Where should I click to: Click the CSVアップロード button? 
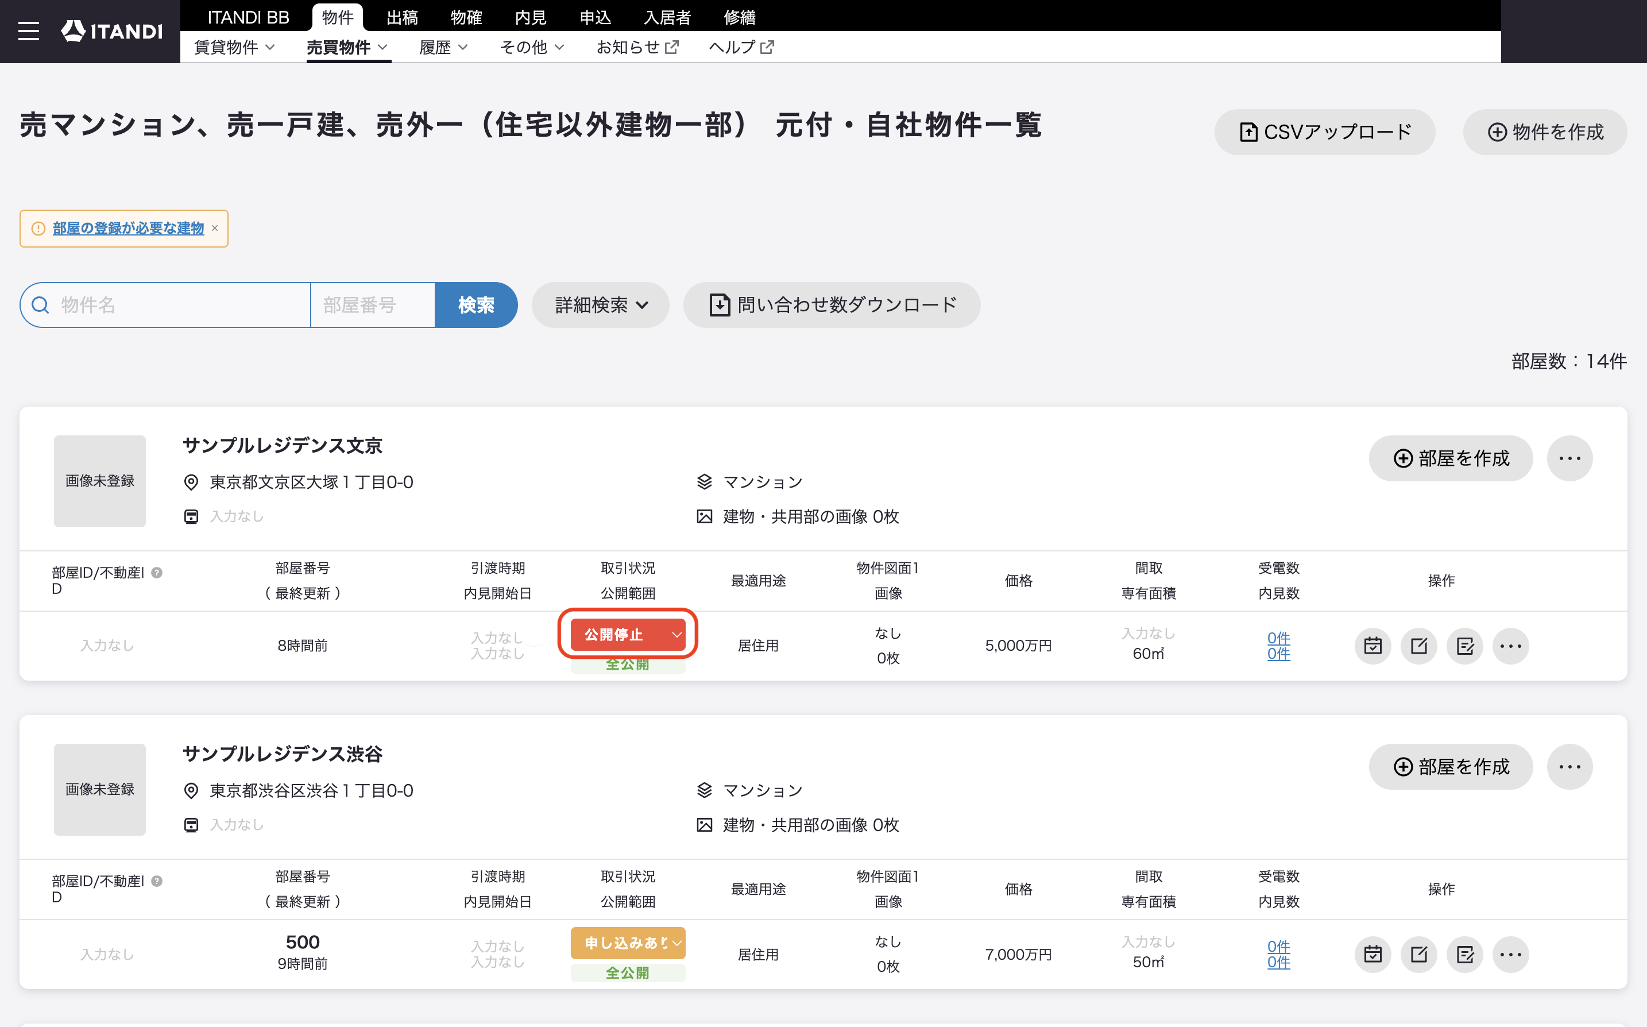[1324, 132]
